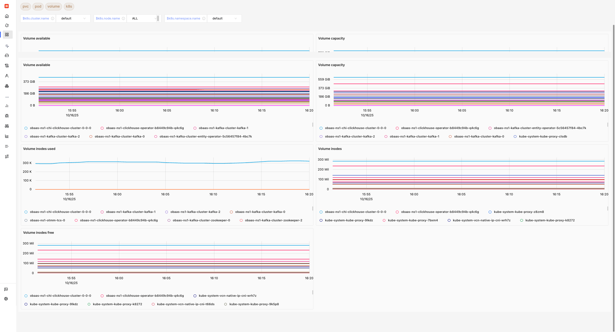Viewport: 615px width, 332px height.
Task: Open the AI assistant wand icon
Action: coord(7,46)
